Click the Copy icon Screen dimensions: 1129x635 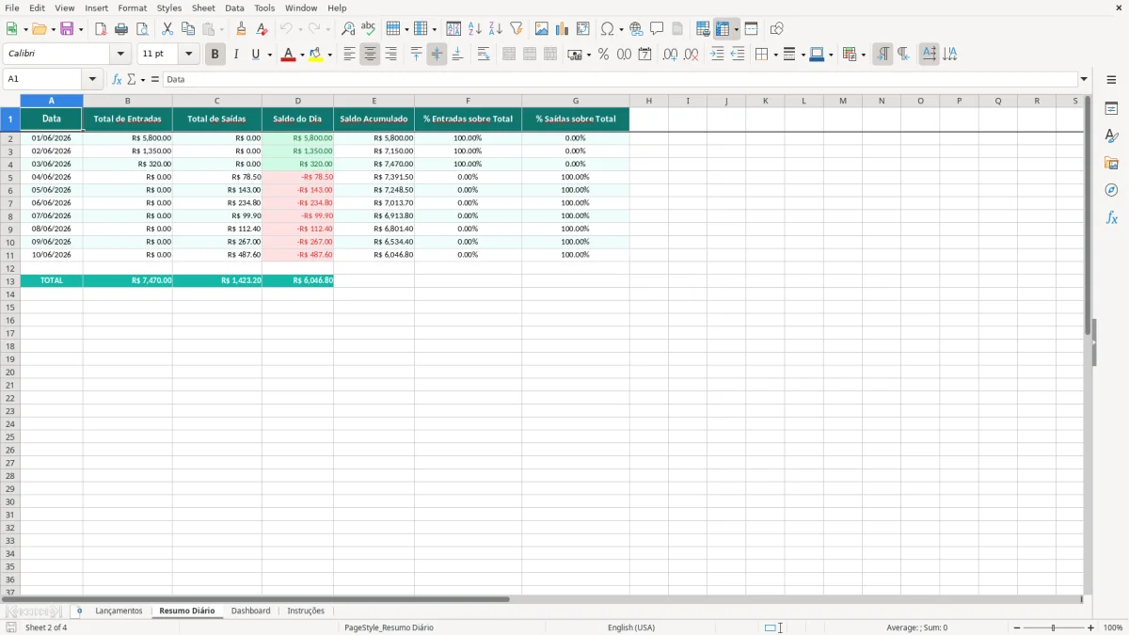188,29
